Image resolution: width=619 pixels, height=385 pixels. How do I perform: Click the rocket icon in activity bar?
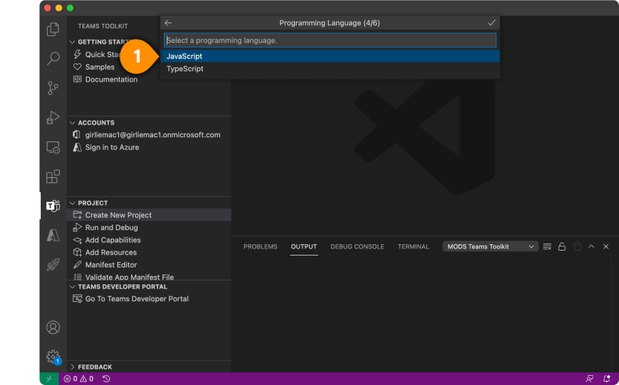53,265
